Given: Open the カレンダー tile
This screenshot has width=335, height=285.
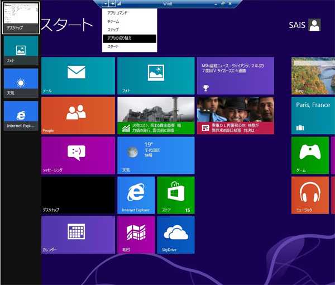Looking at the screenshot, I should click(78, 235).
